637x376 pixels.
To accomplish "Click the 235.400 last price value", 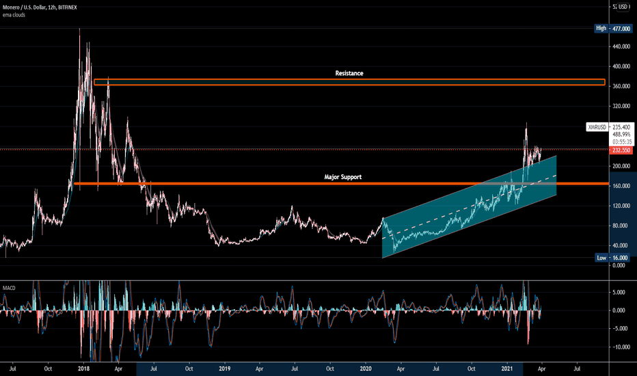I will (x=621, y=127).
